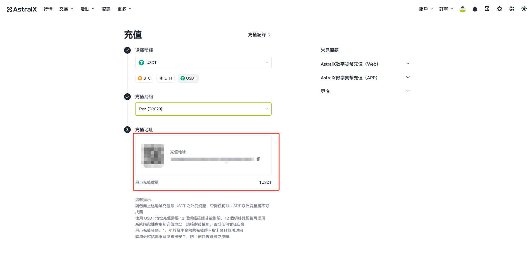Select the ETH quick coin chip

click(165, 78)
